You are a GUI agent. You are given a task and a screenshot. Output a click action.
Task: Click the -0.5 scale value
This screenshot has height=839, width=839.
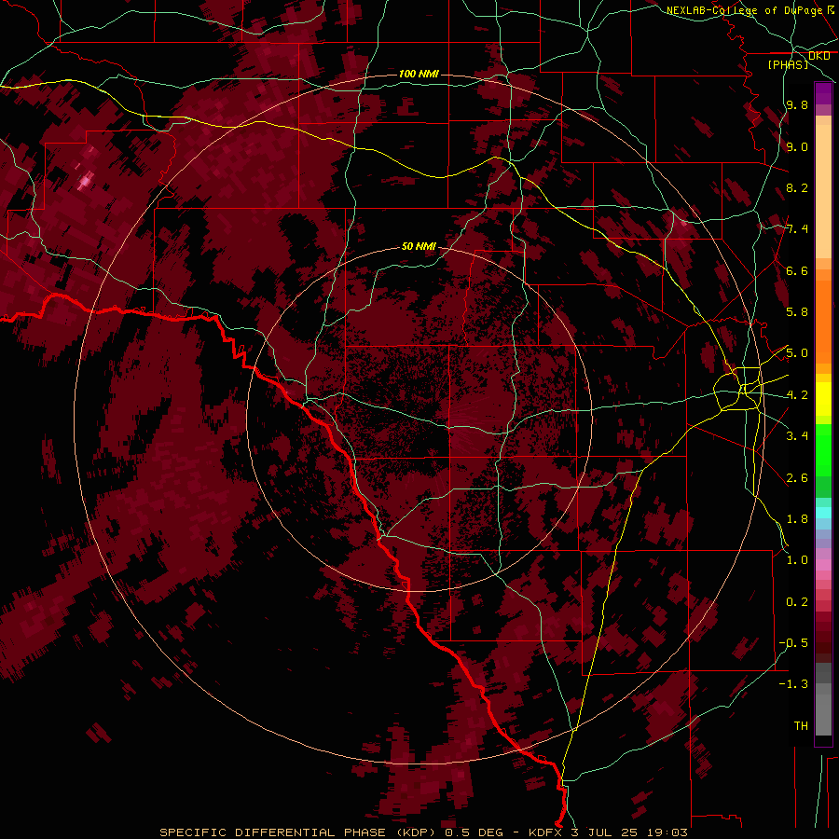793,642
